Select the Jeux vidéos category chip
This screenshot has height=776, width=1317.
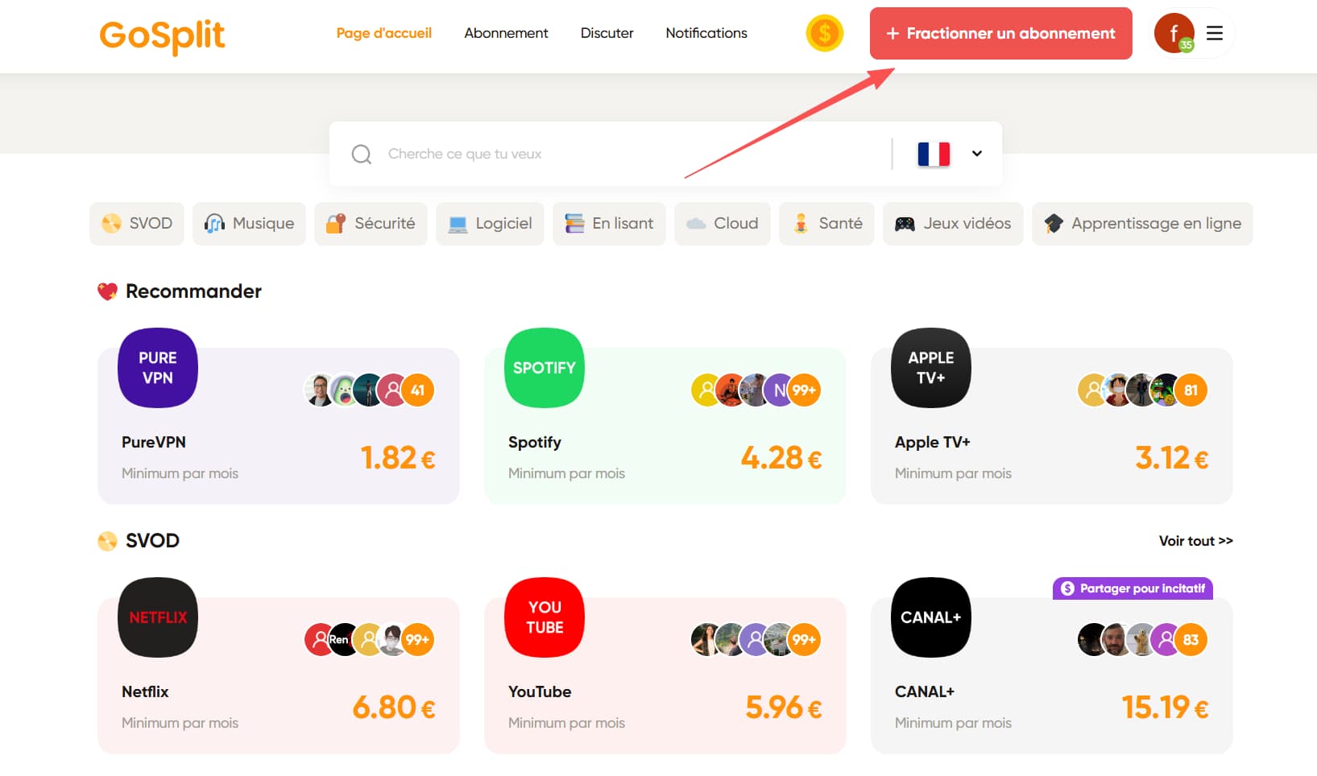(953, 224)
